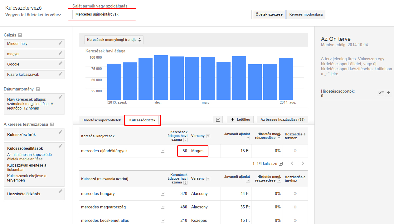Show trend chart for mercedes magyarország
Image resolution: width=394 pixels, height=224 pixels.
163,207
